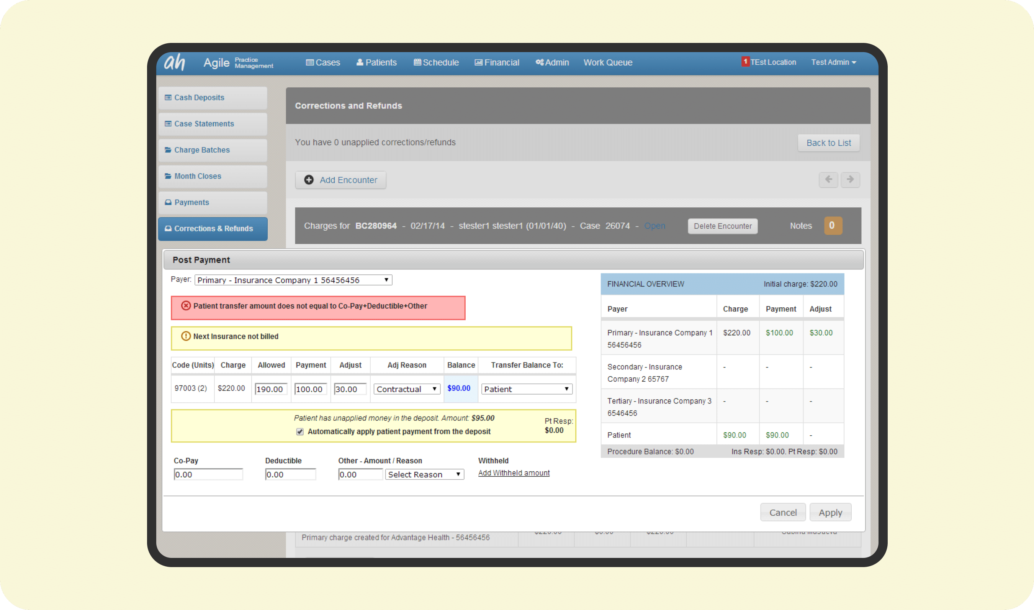This screenshot has width=1034, height=610.
Task: Click the Primary payer $100.00 payment value
Action: 779,333
